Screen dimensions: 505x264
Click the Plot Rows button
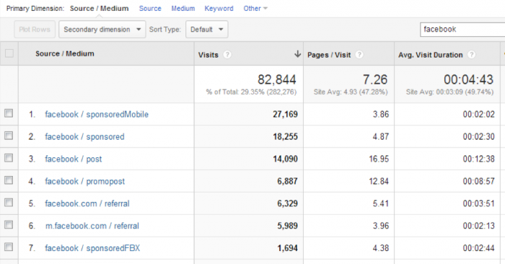coord(35,30)
